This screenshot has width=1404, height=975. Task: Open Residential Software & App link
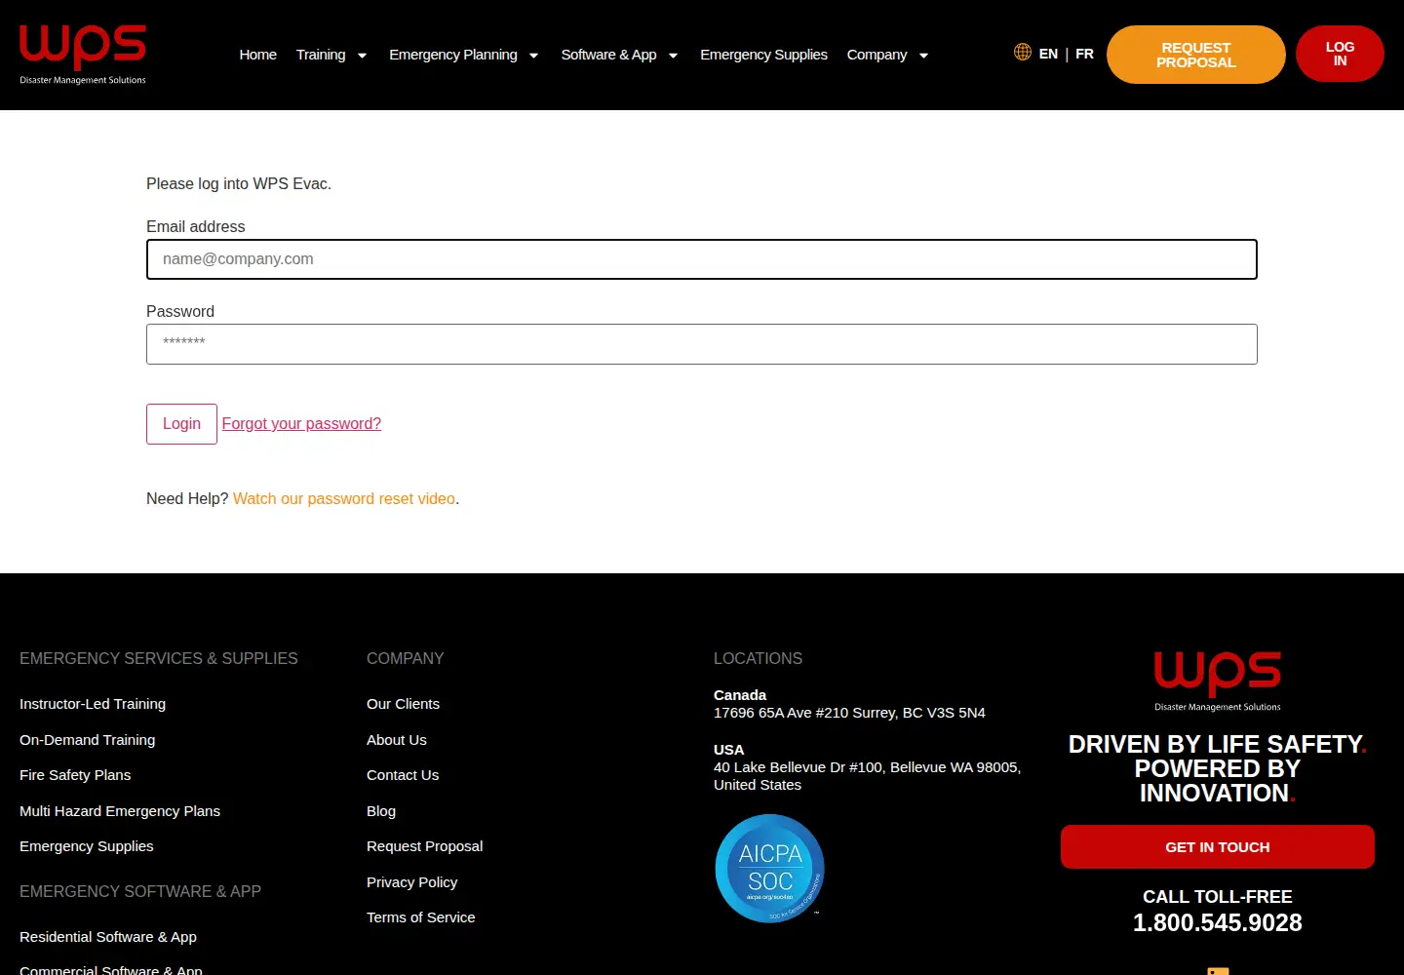point(108,937)
